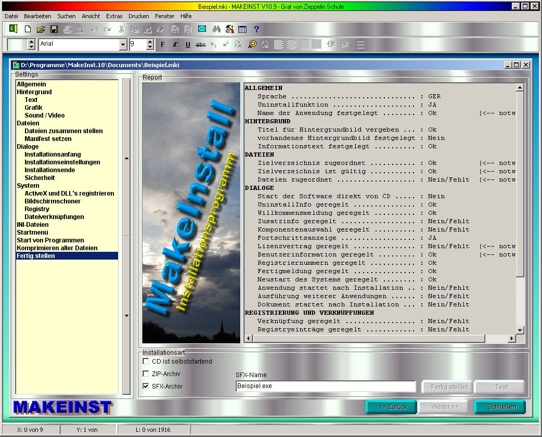The image size is (542, 437).
Task: Click the 'Fertig stellen' button
Action: (x=448, y=387)
